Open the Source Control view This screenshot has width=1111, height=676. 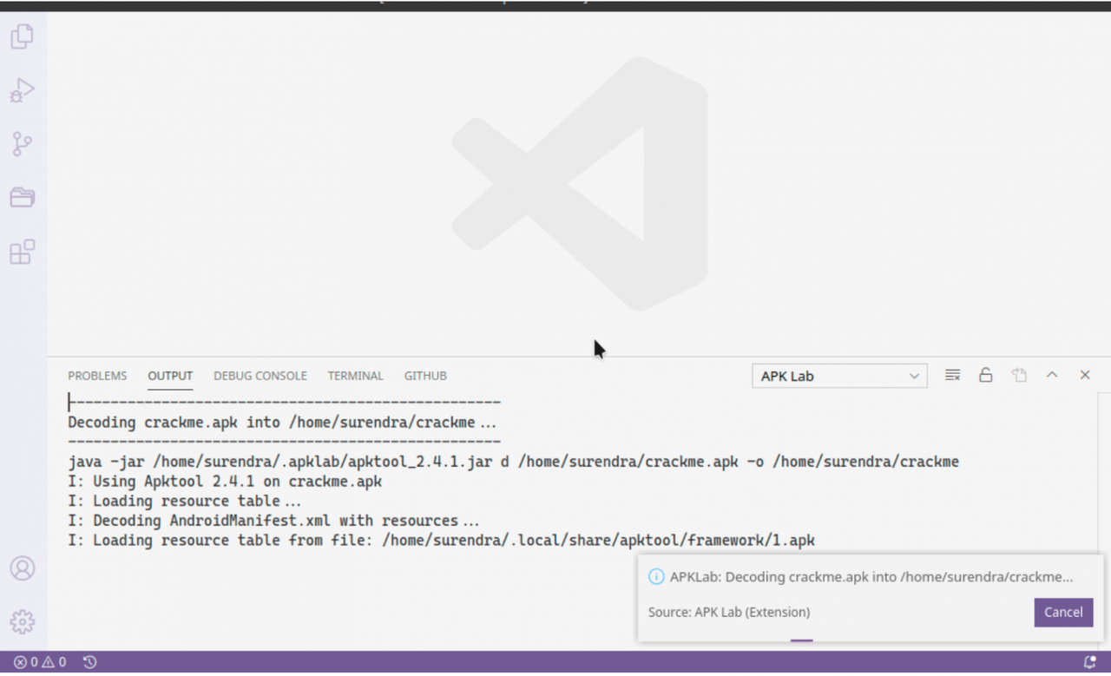(x=23, y=144)
